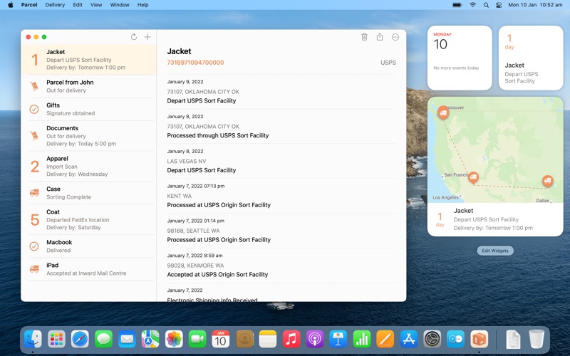
Task: Add a new delivery with plus icon
Action: tap(147, 37)
